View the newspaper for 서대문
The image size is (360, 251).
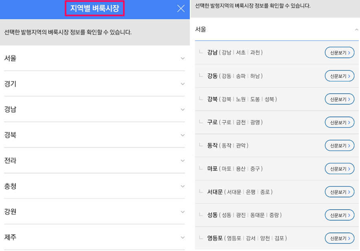click(x=339, y=192)
